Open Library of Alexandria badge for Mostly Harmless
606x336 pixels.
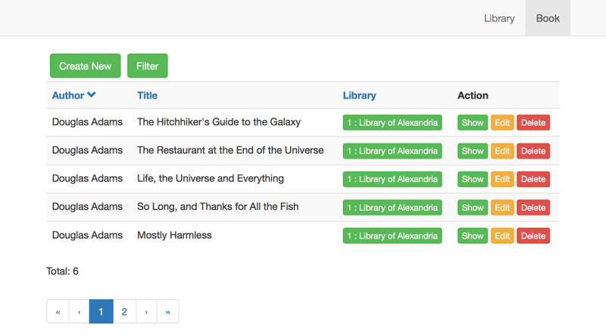tap(392, 236)
